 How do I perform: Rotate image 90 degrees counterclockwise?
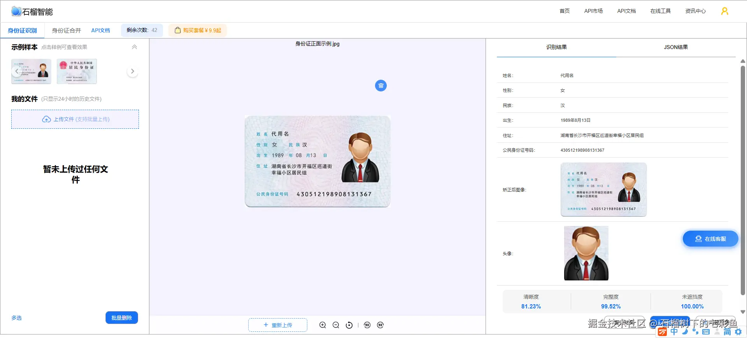[x=367, y=325]
